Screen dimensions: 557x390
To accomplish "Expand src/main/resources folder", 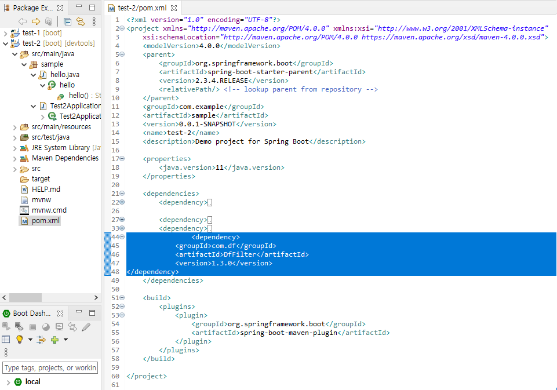I will (14, 127).
